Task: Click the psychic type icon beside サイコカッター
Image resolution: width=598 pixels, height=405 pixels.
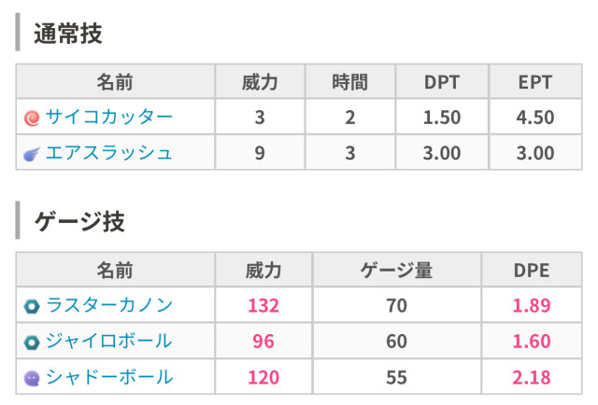Action: point(33,118)
